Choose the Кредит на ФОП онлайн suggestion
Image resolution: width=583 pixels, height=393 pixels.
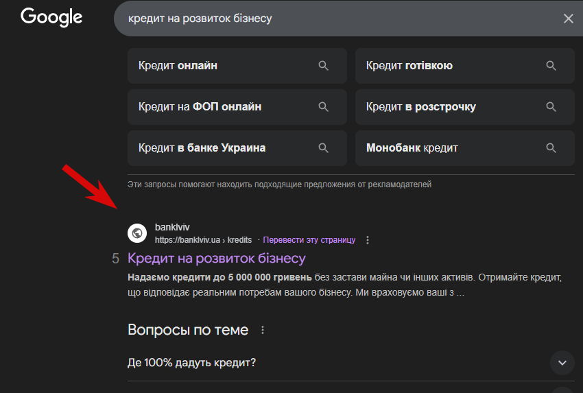[x=237, y=107]
